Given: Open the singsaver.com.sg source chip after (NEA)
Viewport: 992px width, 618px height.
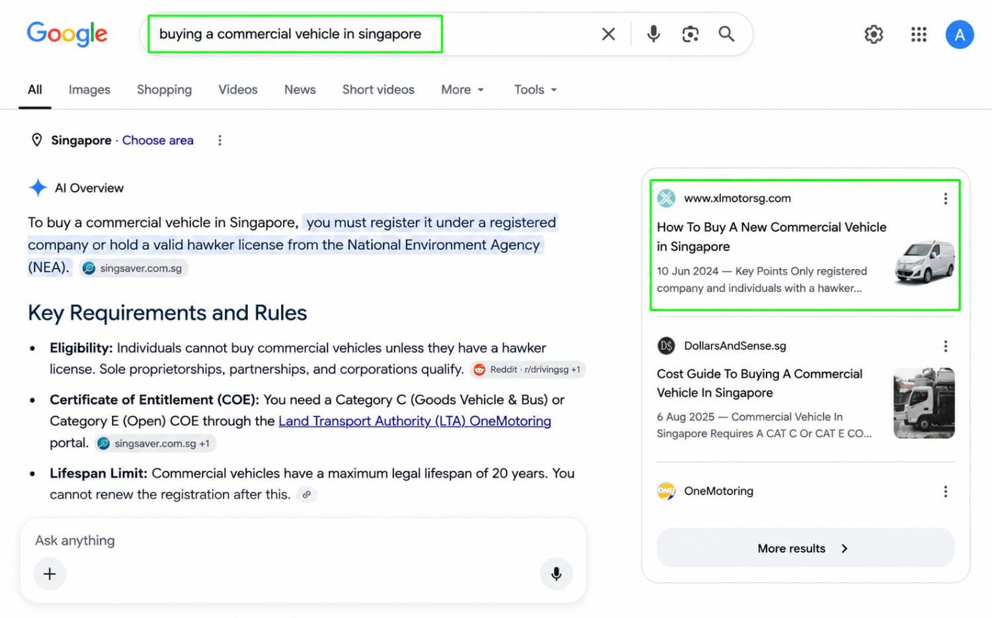Looking at the screenshot, I should pyautogui.click(x=134, y=268).
